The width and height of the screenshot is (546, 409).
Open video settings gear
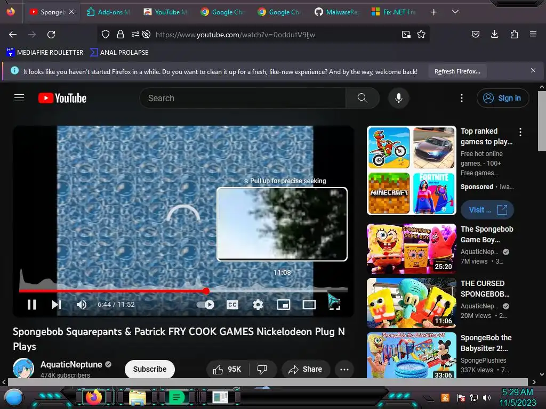(258, 305)
